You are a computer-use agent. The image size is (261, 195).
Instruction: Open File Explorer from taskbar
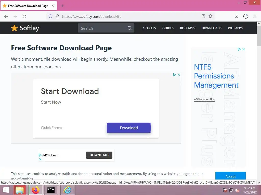[20, 190]
